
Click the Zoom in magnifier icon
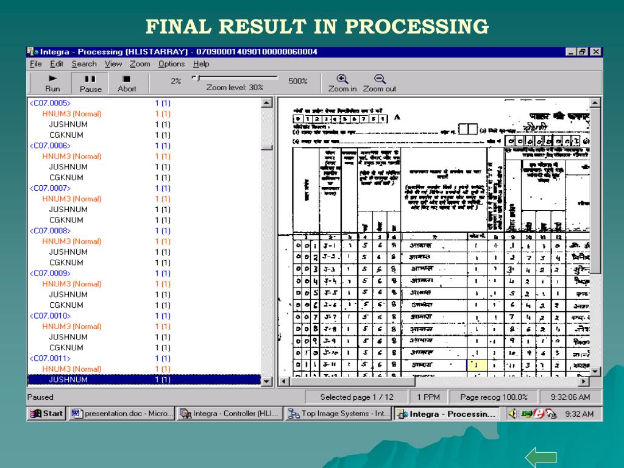coord(342,79)
